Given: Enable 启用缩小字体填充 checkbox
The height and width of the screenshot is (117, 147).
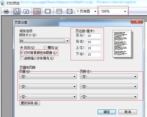Looking at the screenshot, I should [x=22, y=58].
